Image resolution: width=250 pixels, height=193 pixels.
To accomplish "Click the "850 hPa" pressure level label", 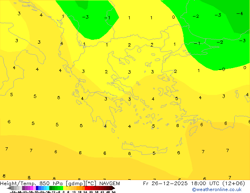I will (x=52, y=184).
